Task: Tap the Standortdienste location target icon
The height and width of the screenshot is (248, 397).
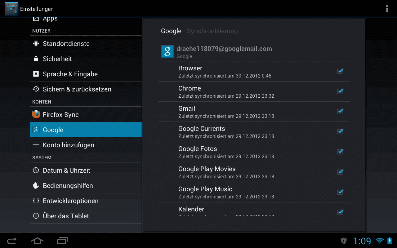Action: click(36, 44)
